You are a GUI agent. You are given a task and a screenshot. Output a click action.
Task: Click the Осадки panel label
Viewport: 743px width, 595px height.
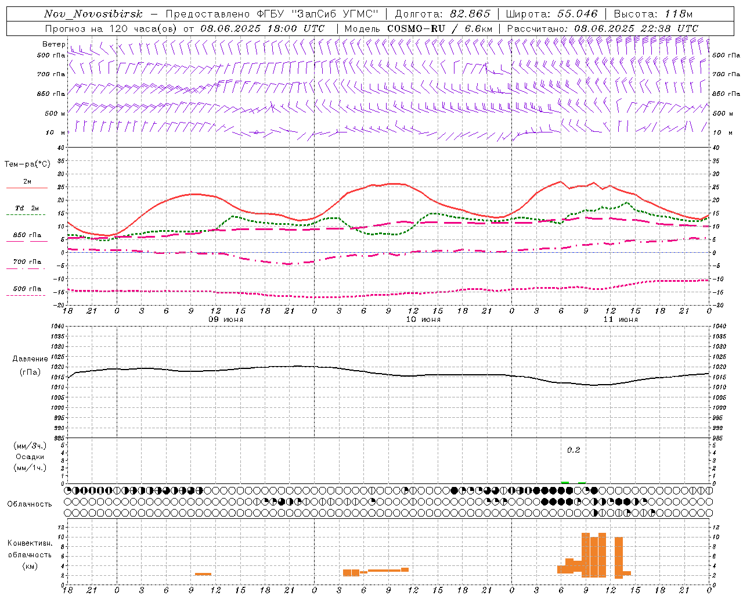point(30,457)
